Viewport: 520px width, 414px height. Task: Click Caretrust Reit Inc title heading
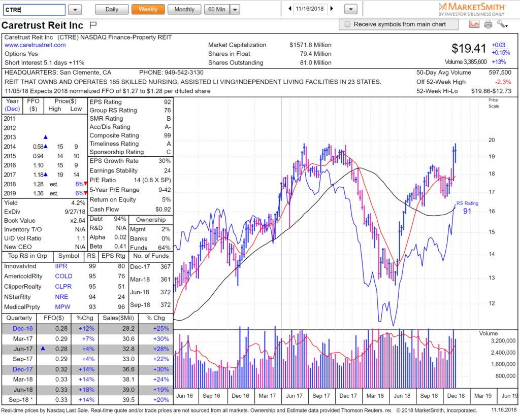(42, 25)
